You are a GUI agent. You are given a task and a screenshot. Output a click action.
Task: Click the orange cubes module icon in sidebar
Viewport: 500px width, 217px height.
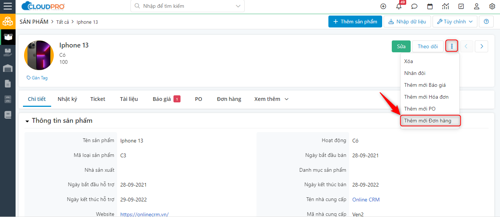tap(7, 22)
